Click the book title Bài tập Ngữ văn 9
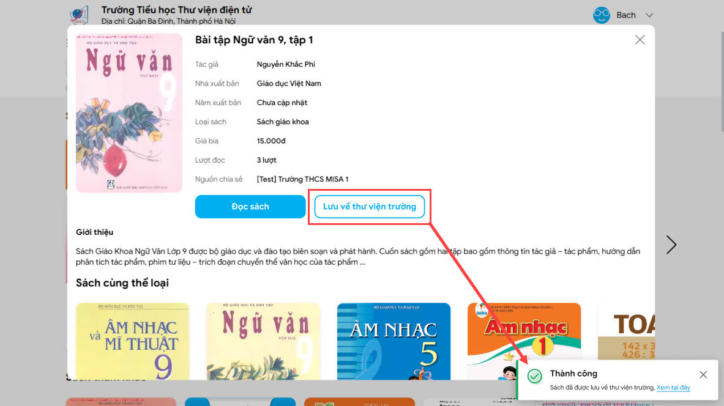The height and width of the screenshot is (406, 724). coord(254,40)
